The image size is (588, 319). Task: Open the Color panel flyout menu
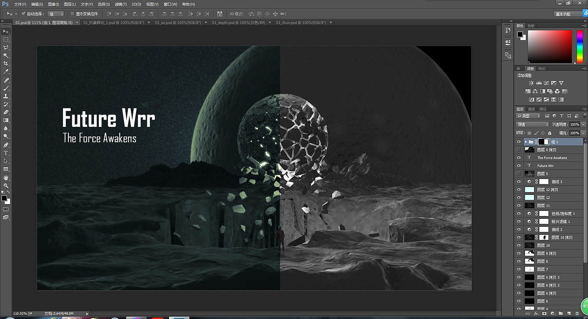click(x=584, y=26)
